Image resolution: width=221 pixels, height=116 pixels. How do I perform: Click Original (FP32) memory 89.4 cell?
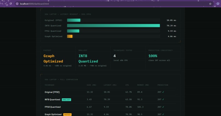[140, 92]
